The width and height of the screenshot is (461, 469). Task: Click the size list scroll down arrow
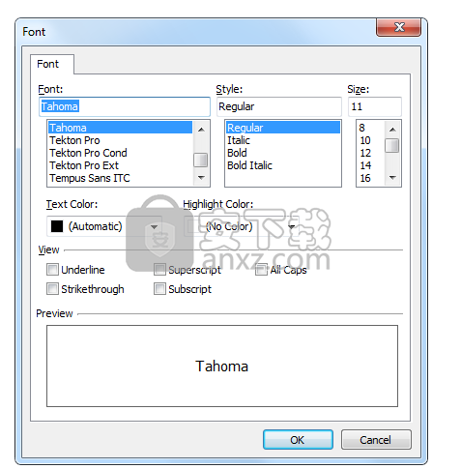[x=392, y=178]
